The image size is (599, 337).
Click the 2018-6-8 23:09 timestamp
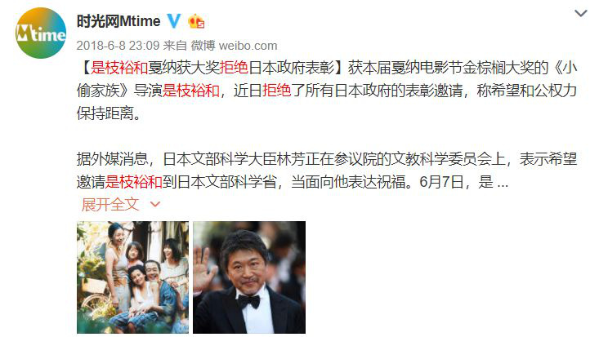[x=118, y=46]
